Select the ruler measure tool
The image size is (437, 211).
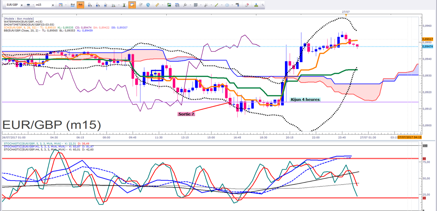point(157,5)
